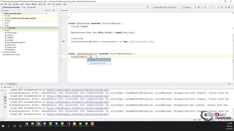This screenshot has width=234, height=131.
Task: Click the last facebook graph-api link in console
Action: point(78,114)
